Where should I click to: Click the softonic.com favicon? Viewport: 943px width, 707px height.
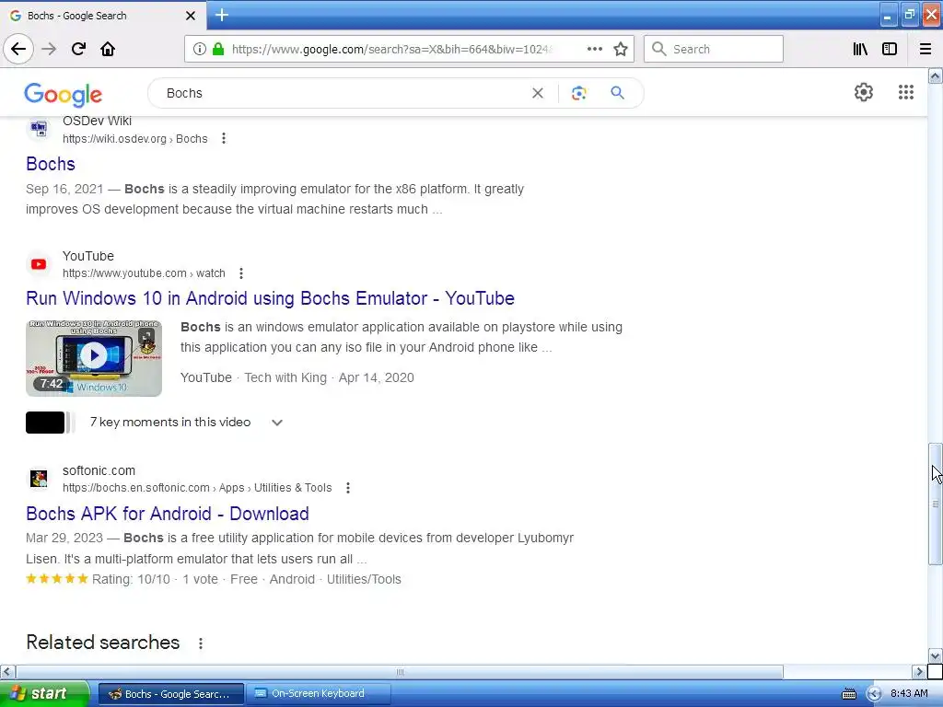(39, 479)
